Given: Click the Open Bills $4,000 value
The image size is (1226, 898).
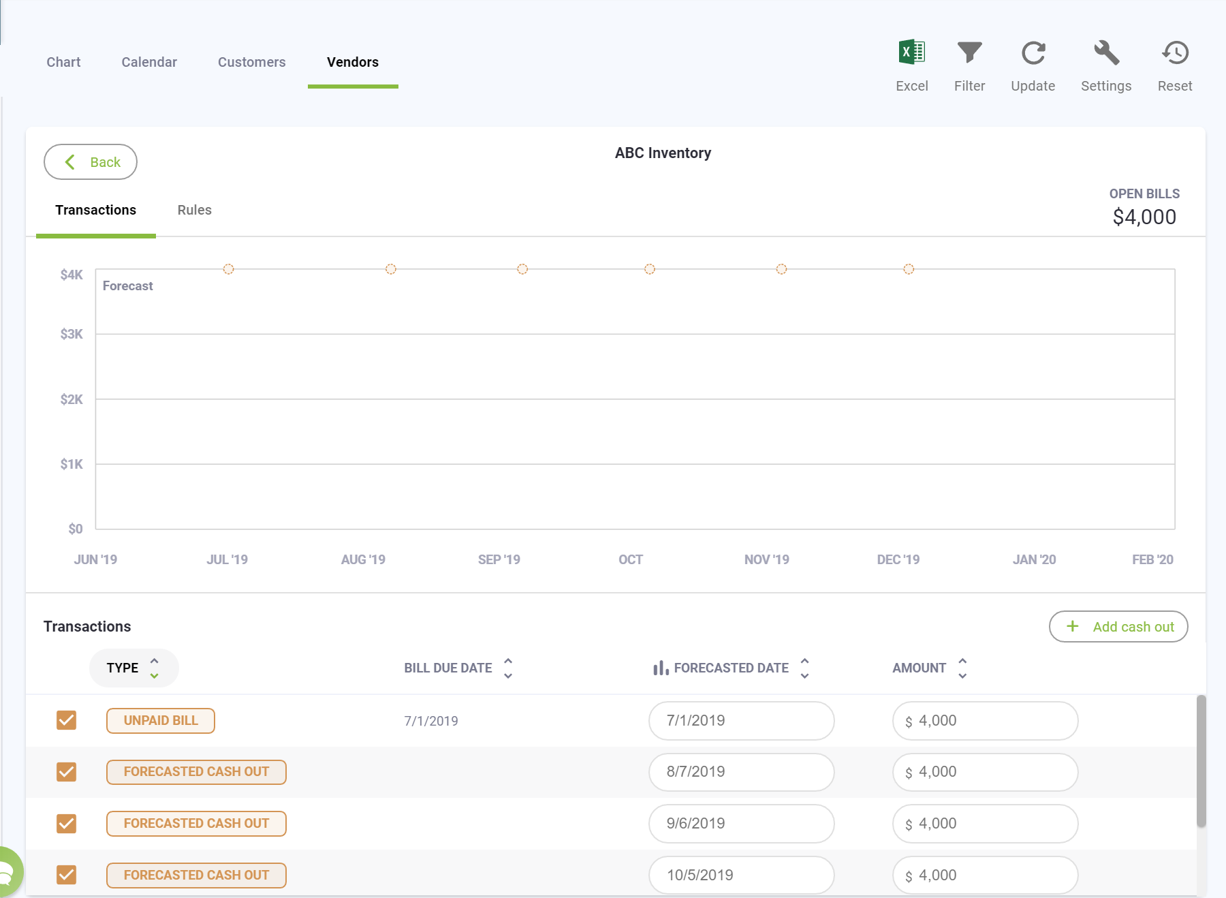Looking at the screenshot, I should pos(1144,217).
